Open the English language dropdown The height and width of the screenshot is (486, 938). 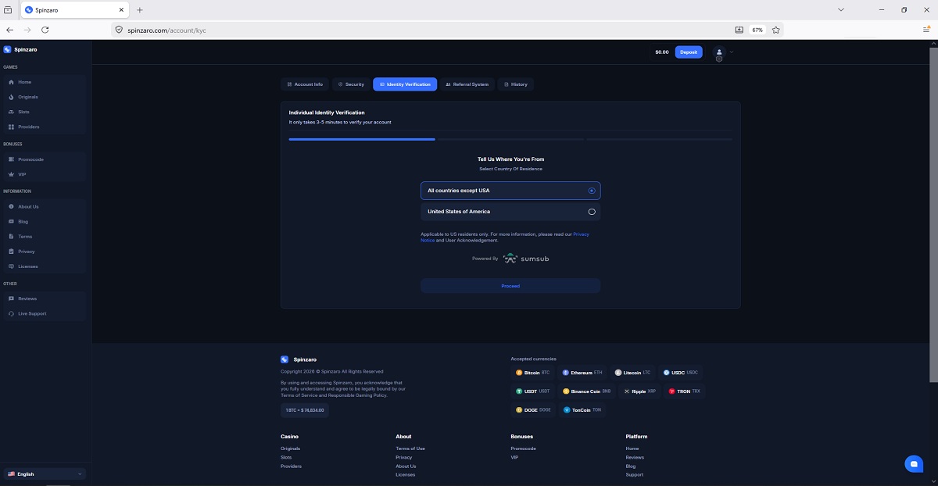click(44, 474)
